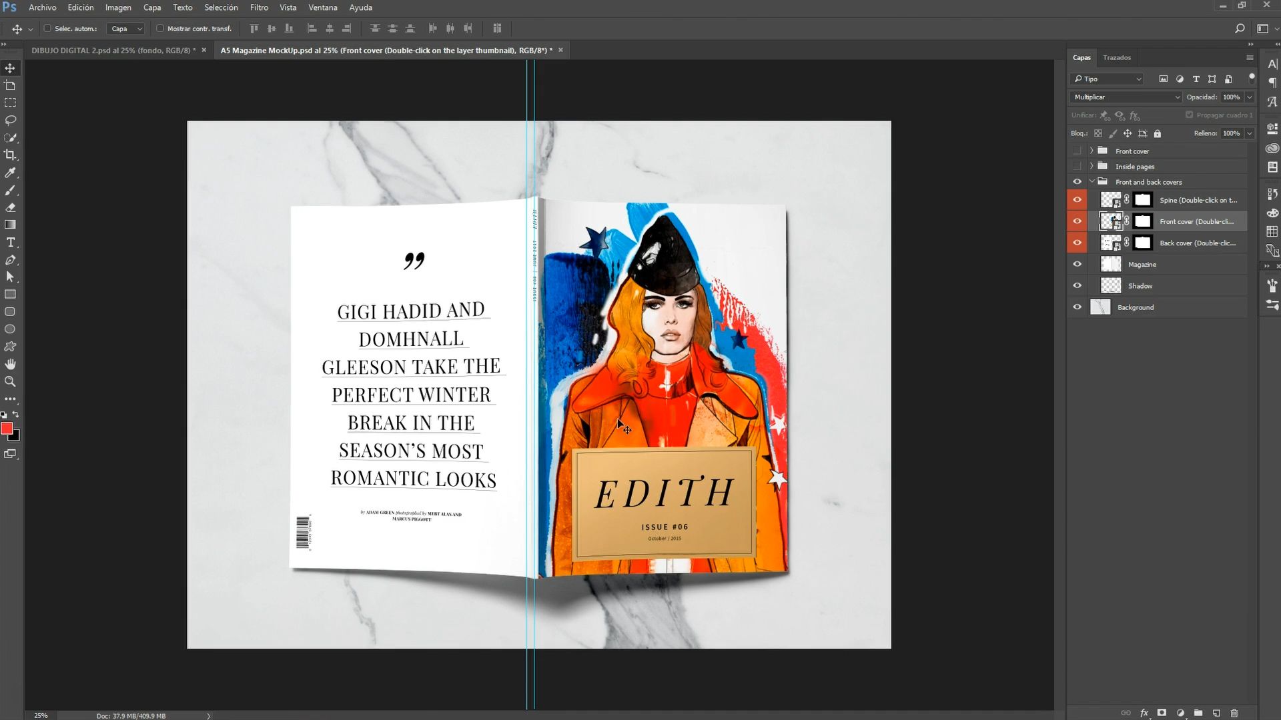Collapse the Front and back covers group
This screenshot has height=720, width=1281.
pos(1092,181)
